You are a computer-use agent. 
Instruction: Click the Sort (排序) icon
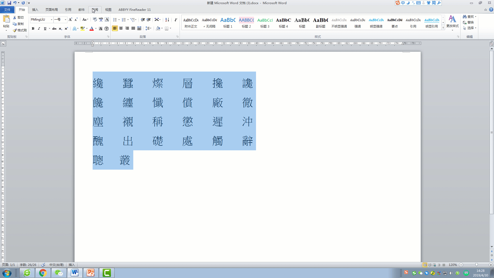(x=167, y=20)
